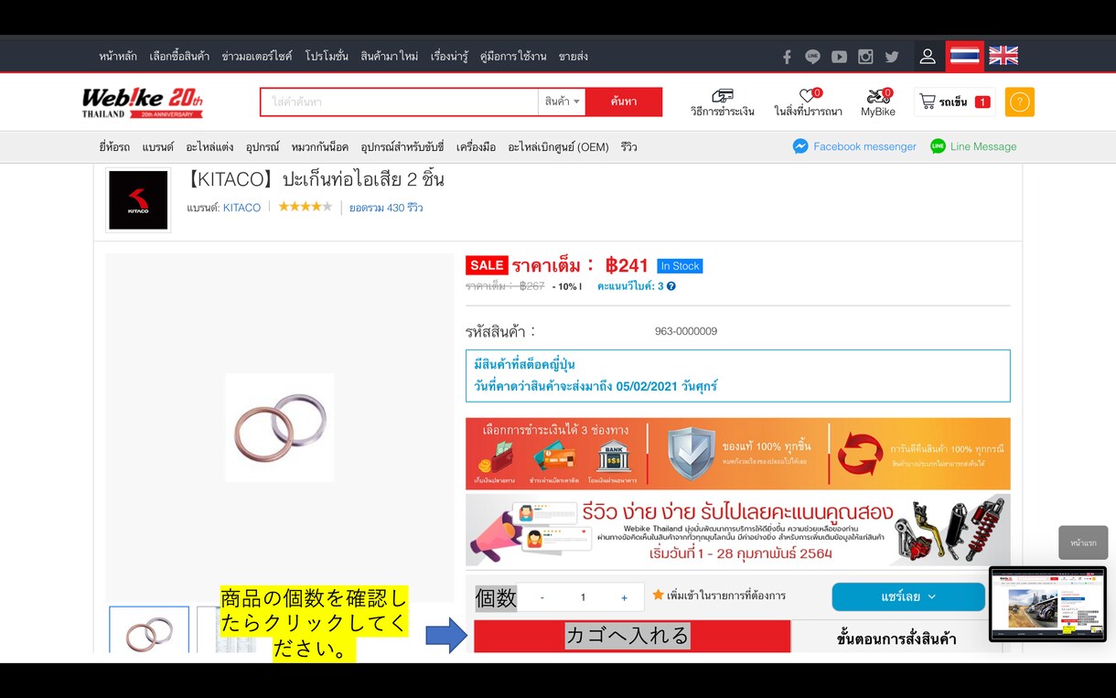Open the YouTube social icon
1116x698 pixels.
click(839, 57)
